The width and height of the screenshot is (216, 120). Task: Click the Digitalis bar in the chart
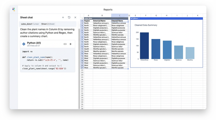point(167,50)
